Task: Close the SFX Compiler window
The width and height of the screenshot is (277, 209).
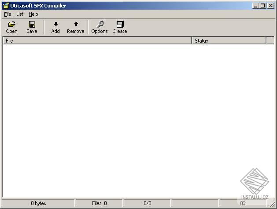Action: click(271, 6)
